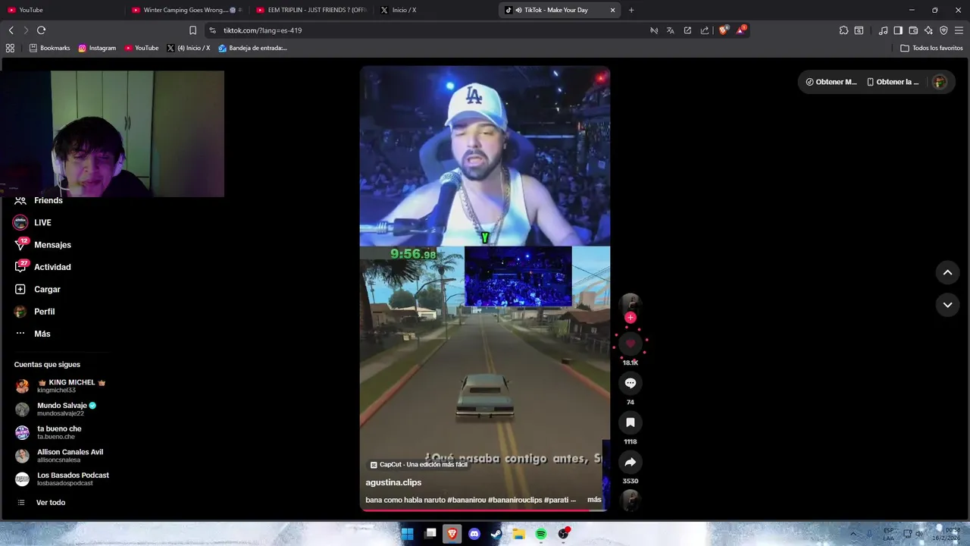Open a new browser tab
This screenshot has height=546, width=970.
(x=631, y=10)
